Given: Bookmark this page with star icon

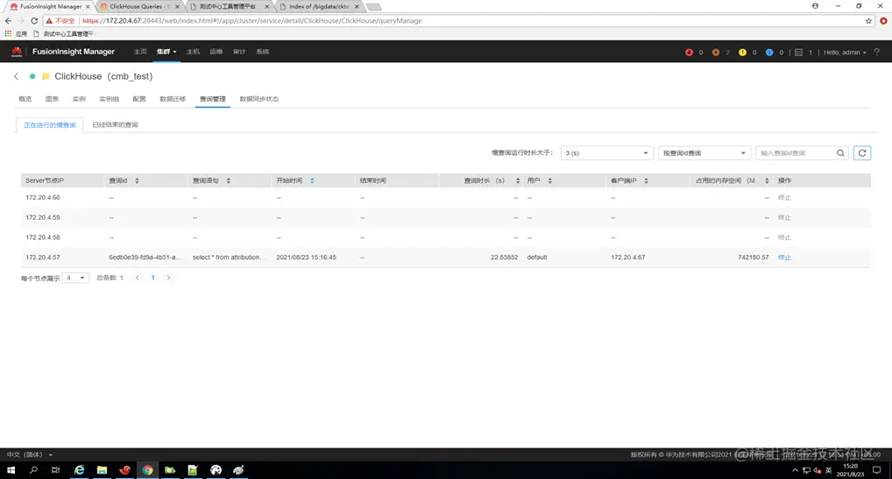Looking at the screenshot, I should 868,21.
